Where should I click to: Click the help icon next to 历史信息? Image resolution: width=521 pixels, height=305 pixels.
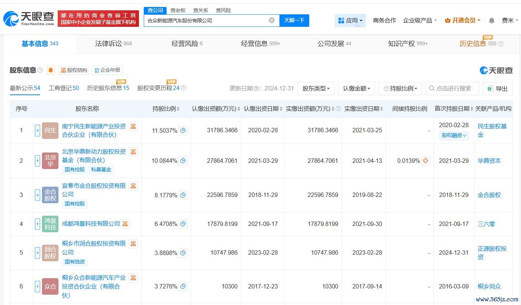pyautogui.click(x=500, y=44)
